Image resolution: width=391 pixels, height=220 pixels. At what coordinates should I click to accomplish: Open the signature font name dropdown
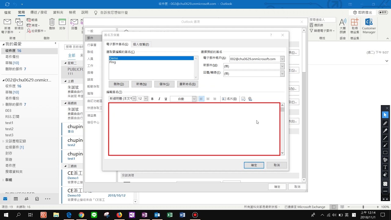tap(134, 99)
